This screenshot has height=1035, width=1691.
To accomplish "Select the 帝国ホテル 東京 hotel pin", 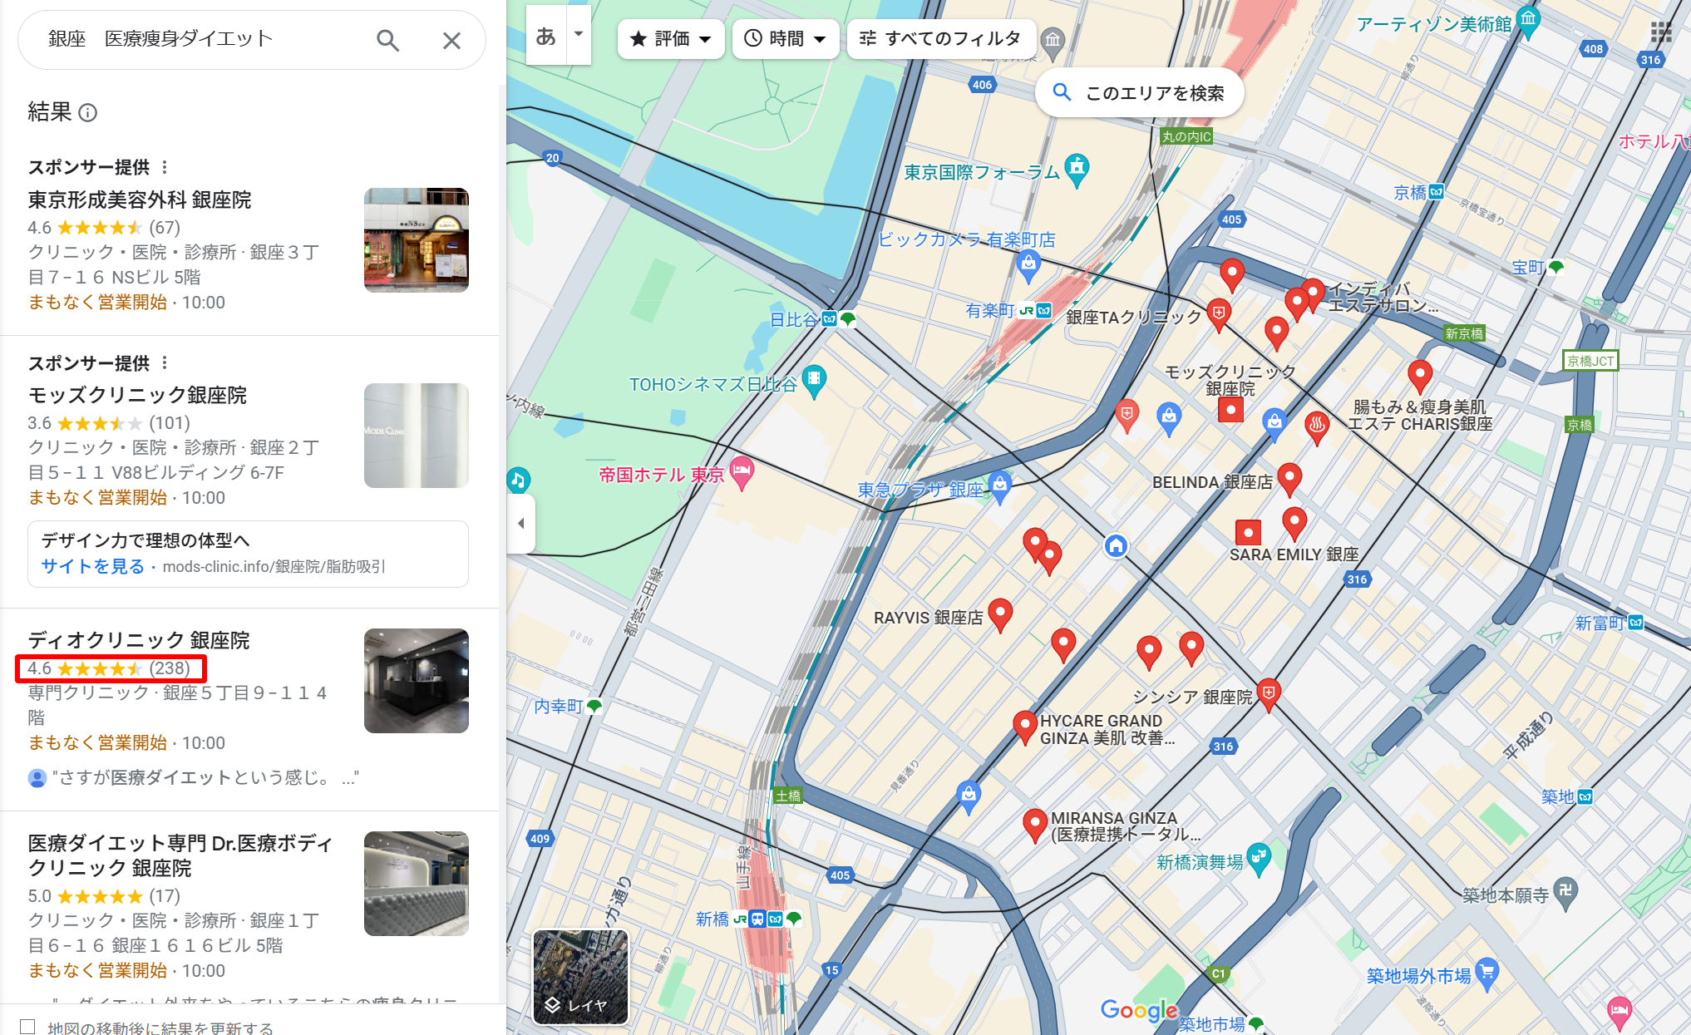I will pos(742,472).
